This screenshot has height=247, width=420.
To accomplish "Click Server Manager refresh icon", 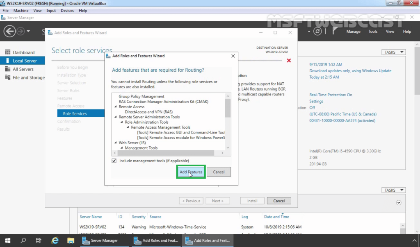I will pos(317,31).
